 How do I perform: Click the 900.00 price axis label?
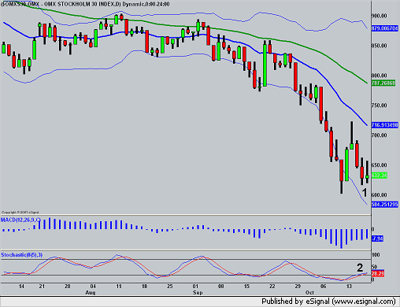pyautogui.click(x=380, y=16)
